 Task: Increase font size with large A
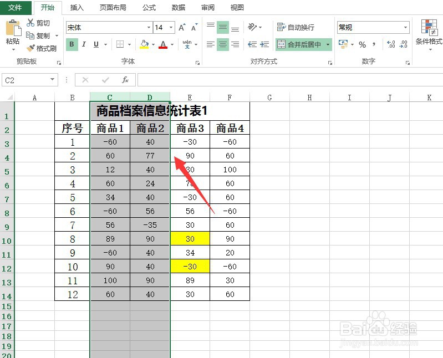tap(182, 27)
